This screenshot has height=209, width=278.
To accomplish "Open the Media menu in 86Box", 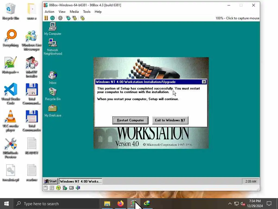I will coord(74,11).
